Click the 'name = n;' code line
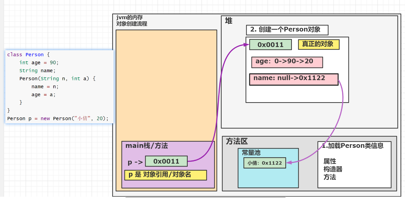 tap(45, 86)
